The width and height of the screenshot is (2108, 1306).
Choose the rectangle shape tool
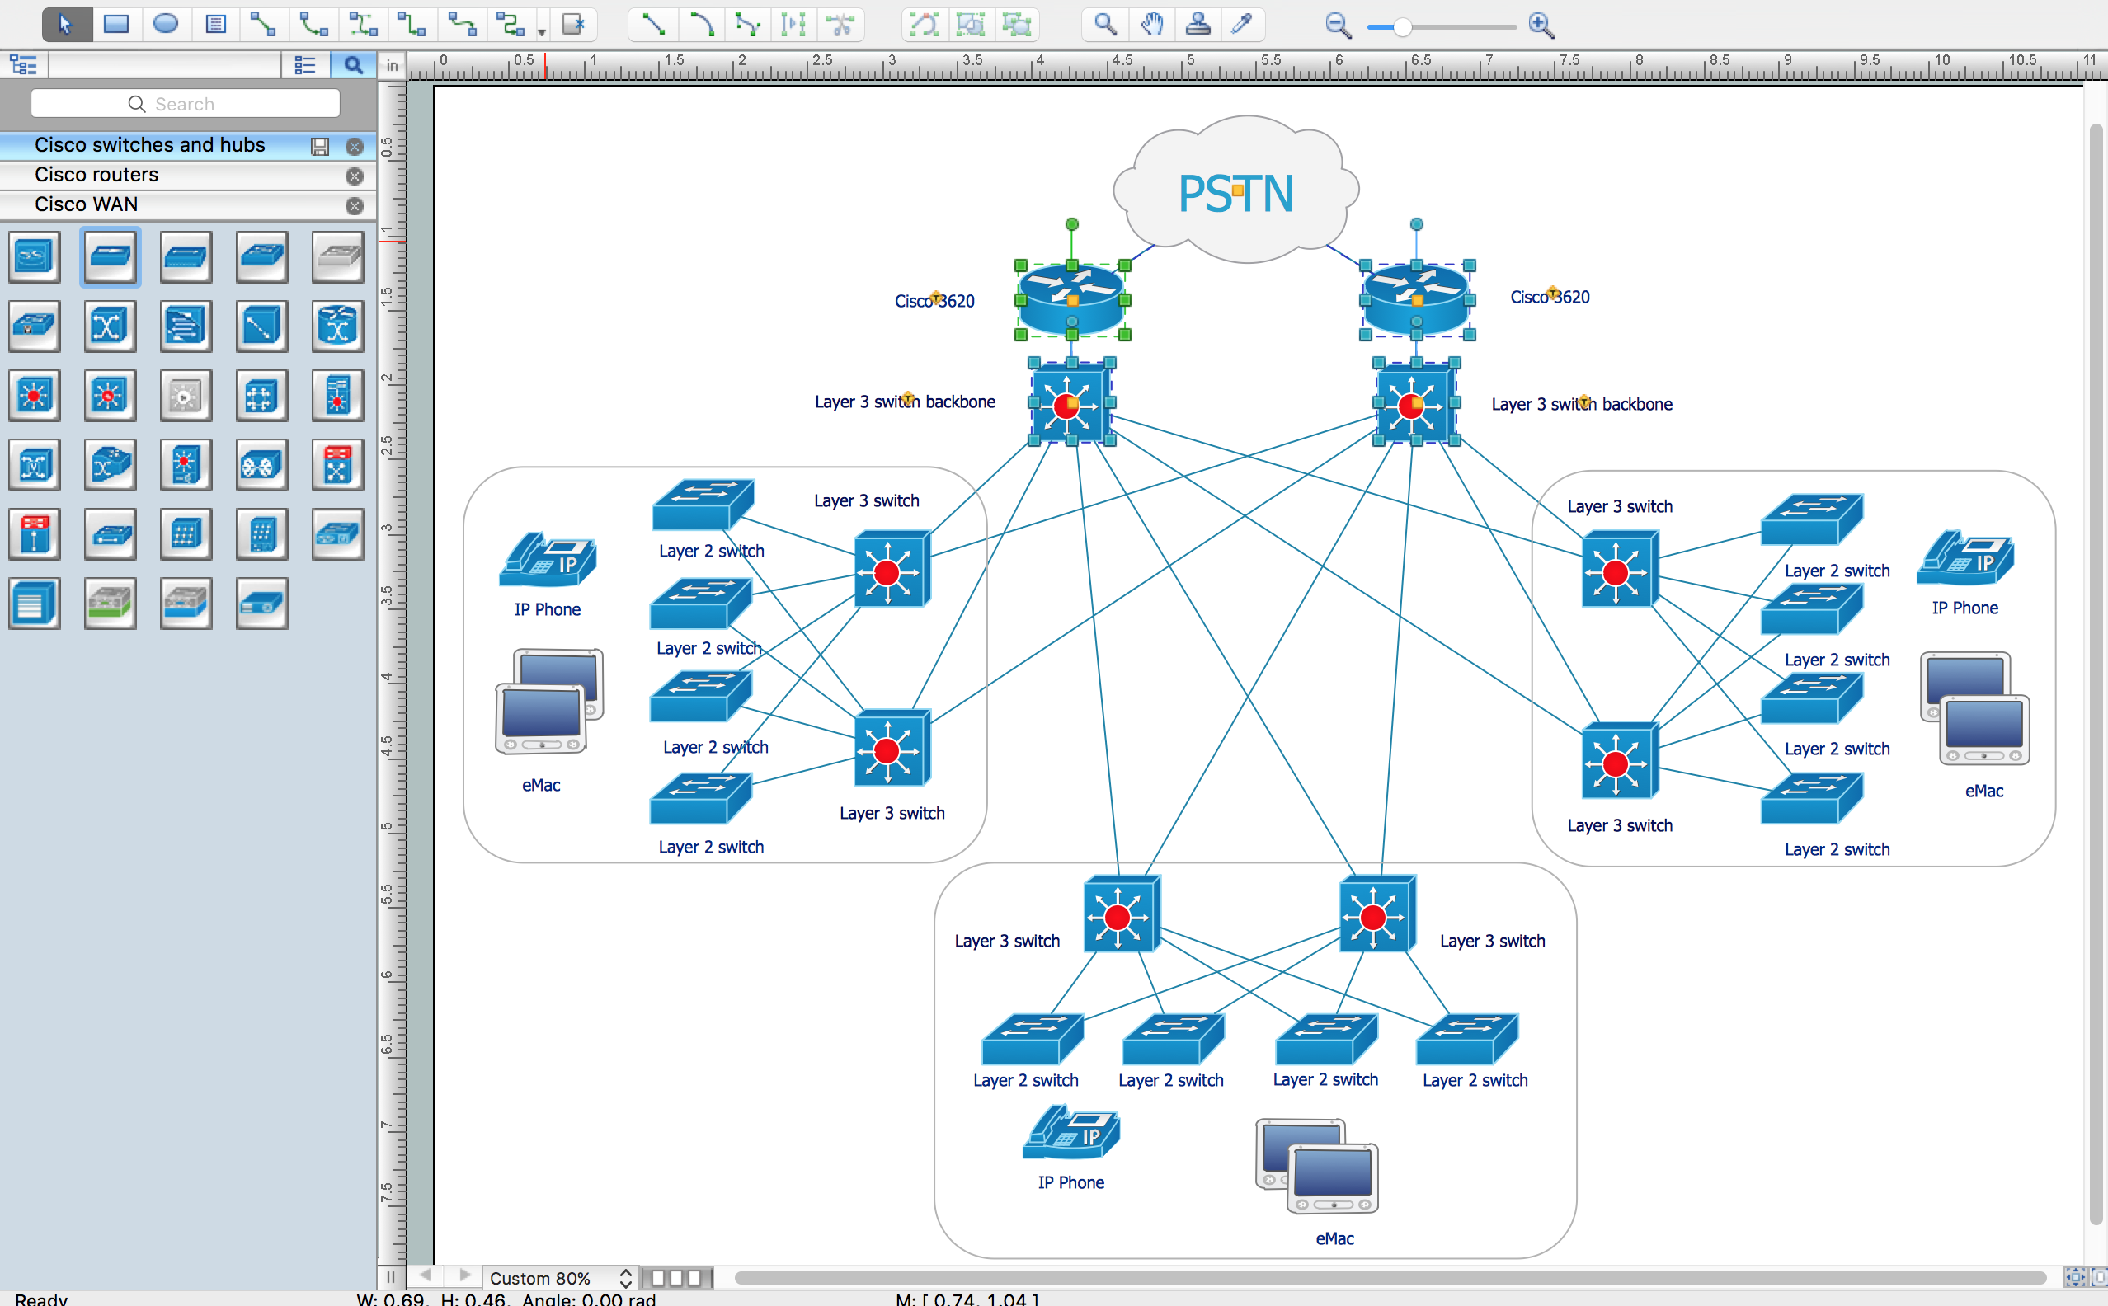[115, 24]
